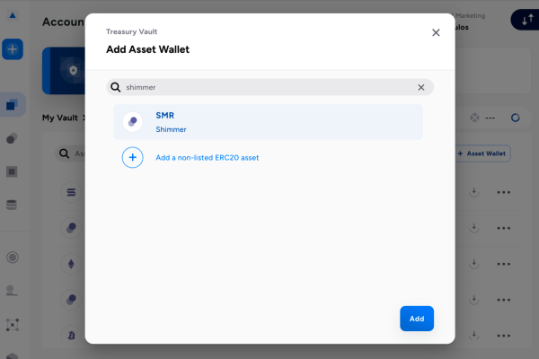This screenshot has width=539, height=359.
Task: Click My Vault breadcrumb
Action: click(x=61, y=118)
